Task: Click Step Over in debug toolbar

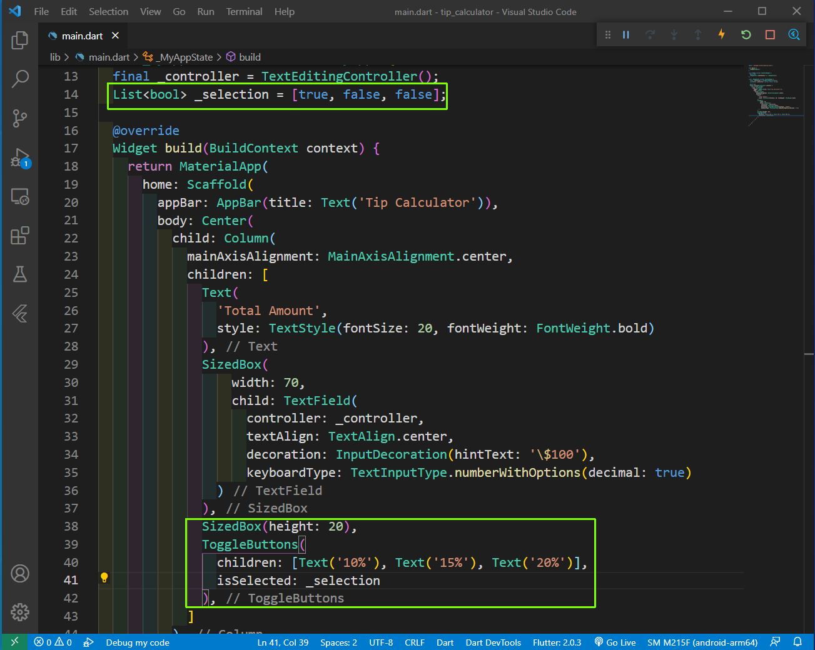Action: click(650, 35)
